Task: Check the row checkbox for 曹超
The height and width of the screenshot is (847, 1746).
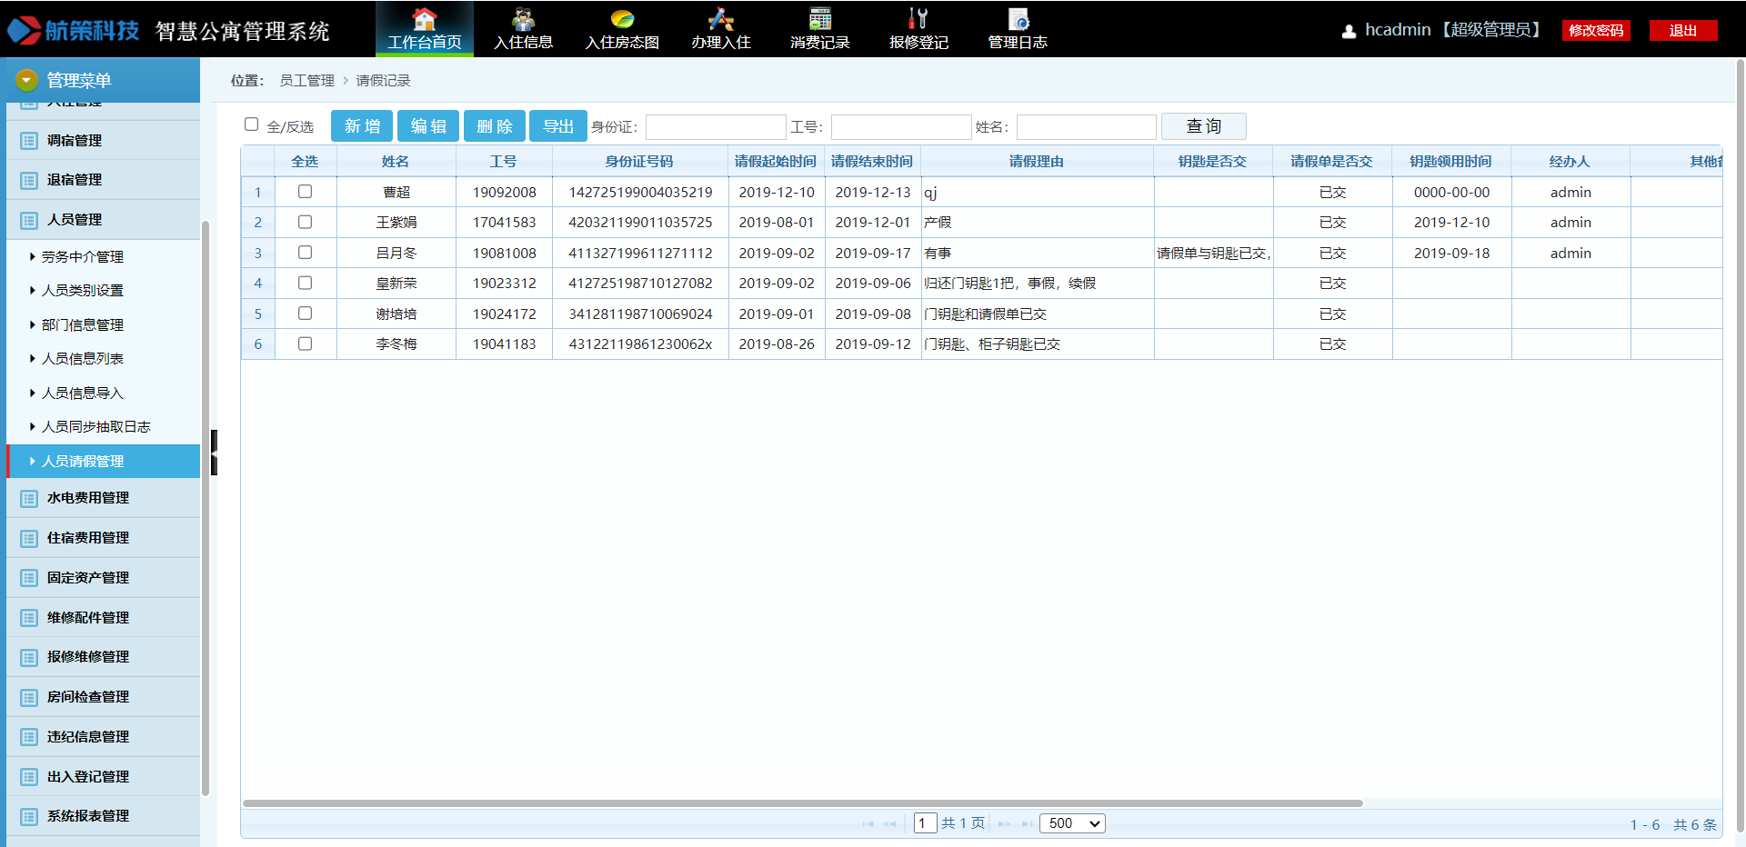Action: (305, 192)
